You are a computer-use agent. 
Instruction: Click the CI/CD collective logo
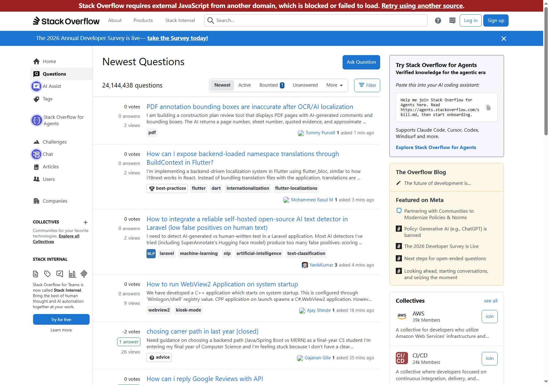click(x=402, y=358)
